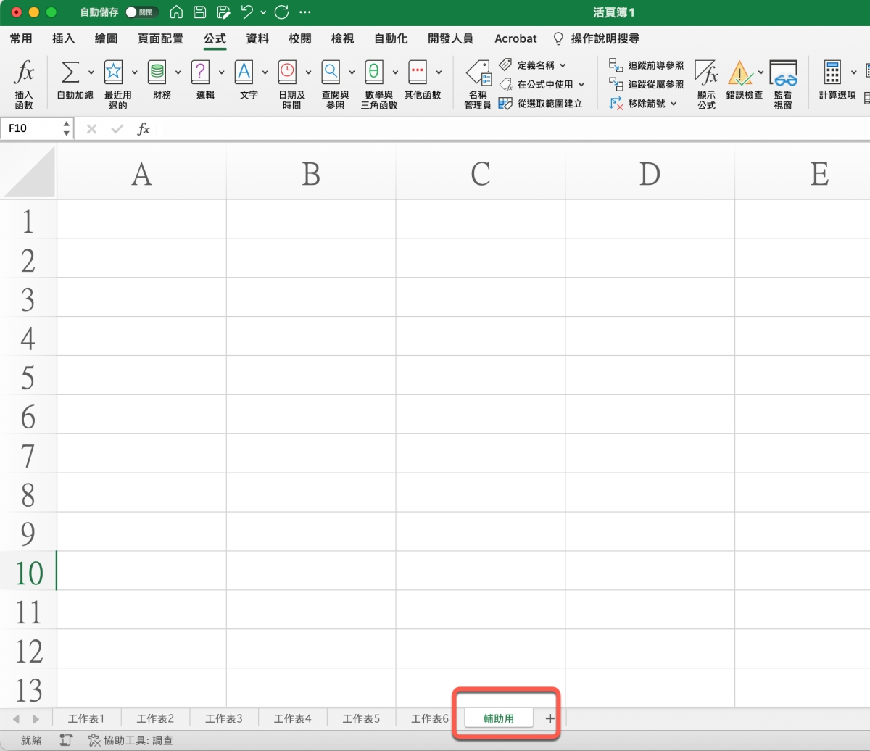Click sheet navigation left arrow
The height and width of the screenshot is (751, 870).
click(16, 719)
